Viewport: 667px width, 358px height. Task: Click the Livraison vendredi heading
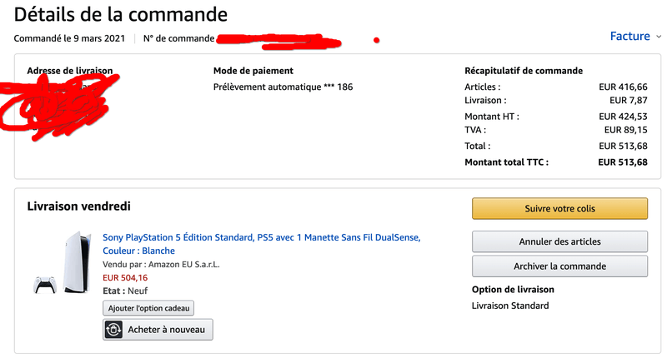point(78,206)
